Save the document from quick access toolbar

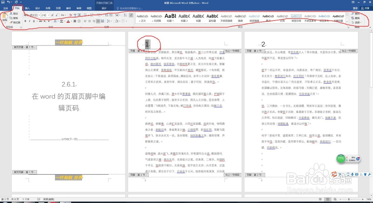[3, 2]
